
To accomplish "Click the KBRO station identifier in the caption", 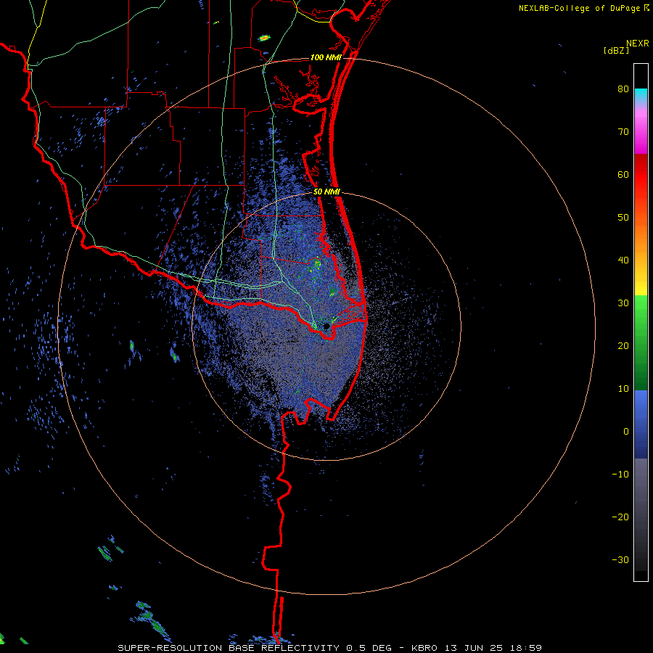I will click(x=424, y=648).
